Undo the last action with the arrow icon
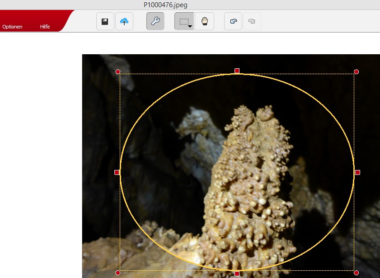Viewport: 380px width, 278px height. (233, 21)
